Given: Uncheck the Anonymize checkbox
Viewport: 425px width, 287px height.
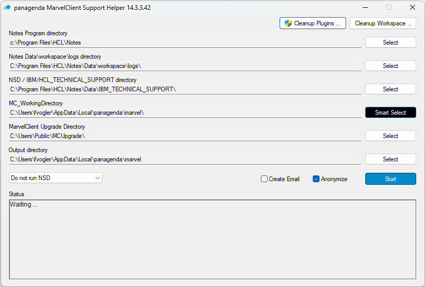Looking at the screenshot, I should 316,179.
